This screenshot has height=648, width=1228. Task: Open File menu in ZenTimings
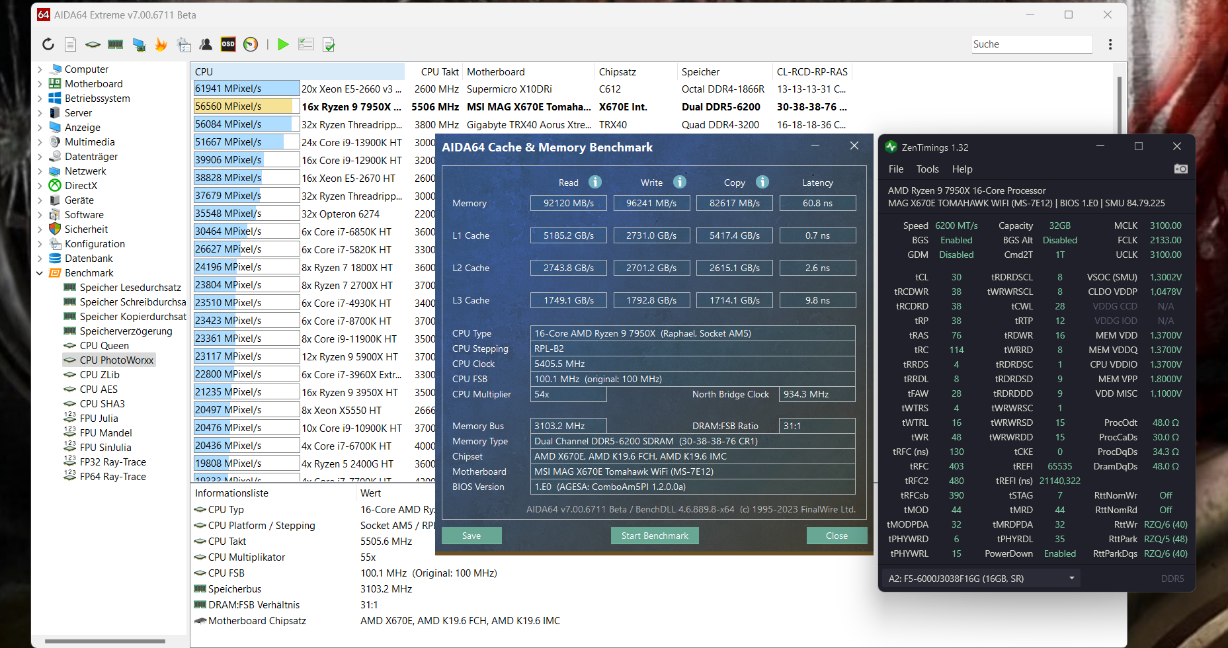[x=896, y=169]
